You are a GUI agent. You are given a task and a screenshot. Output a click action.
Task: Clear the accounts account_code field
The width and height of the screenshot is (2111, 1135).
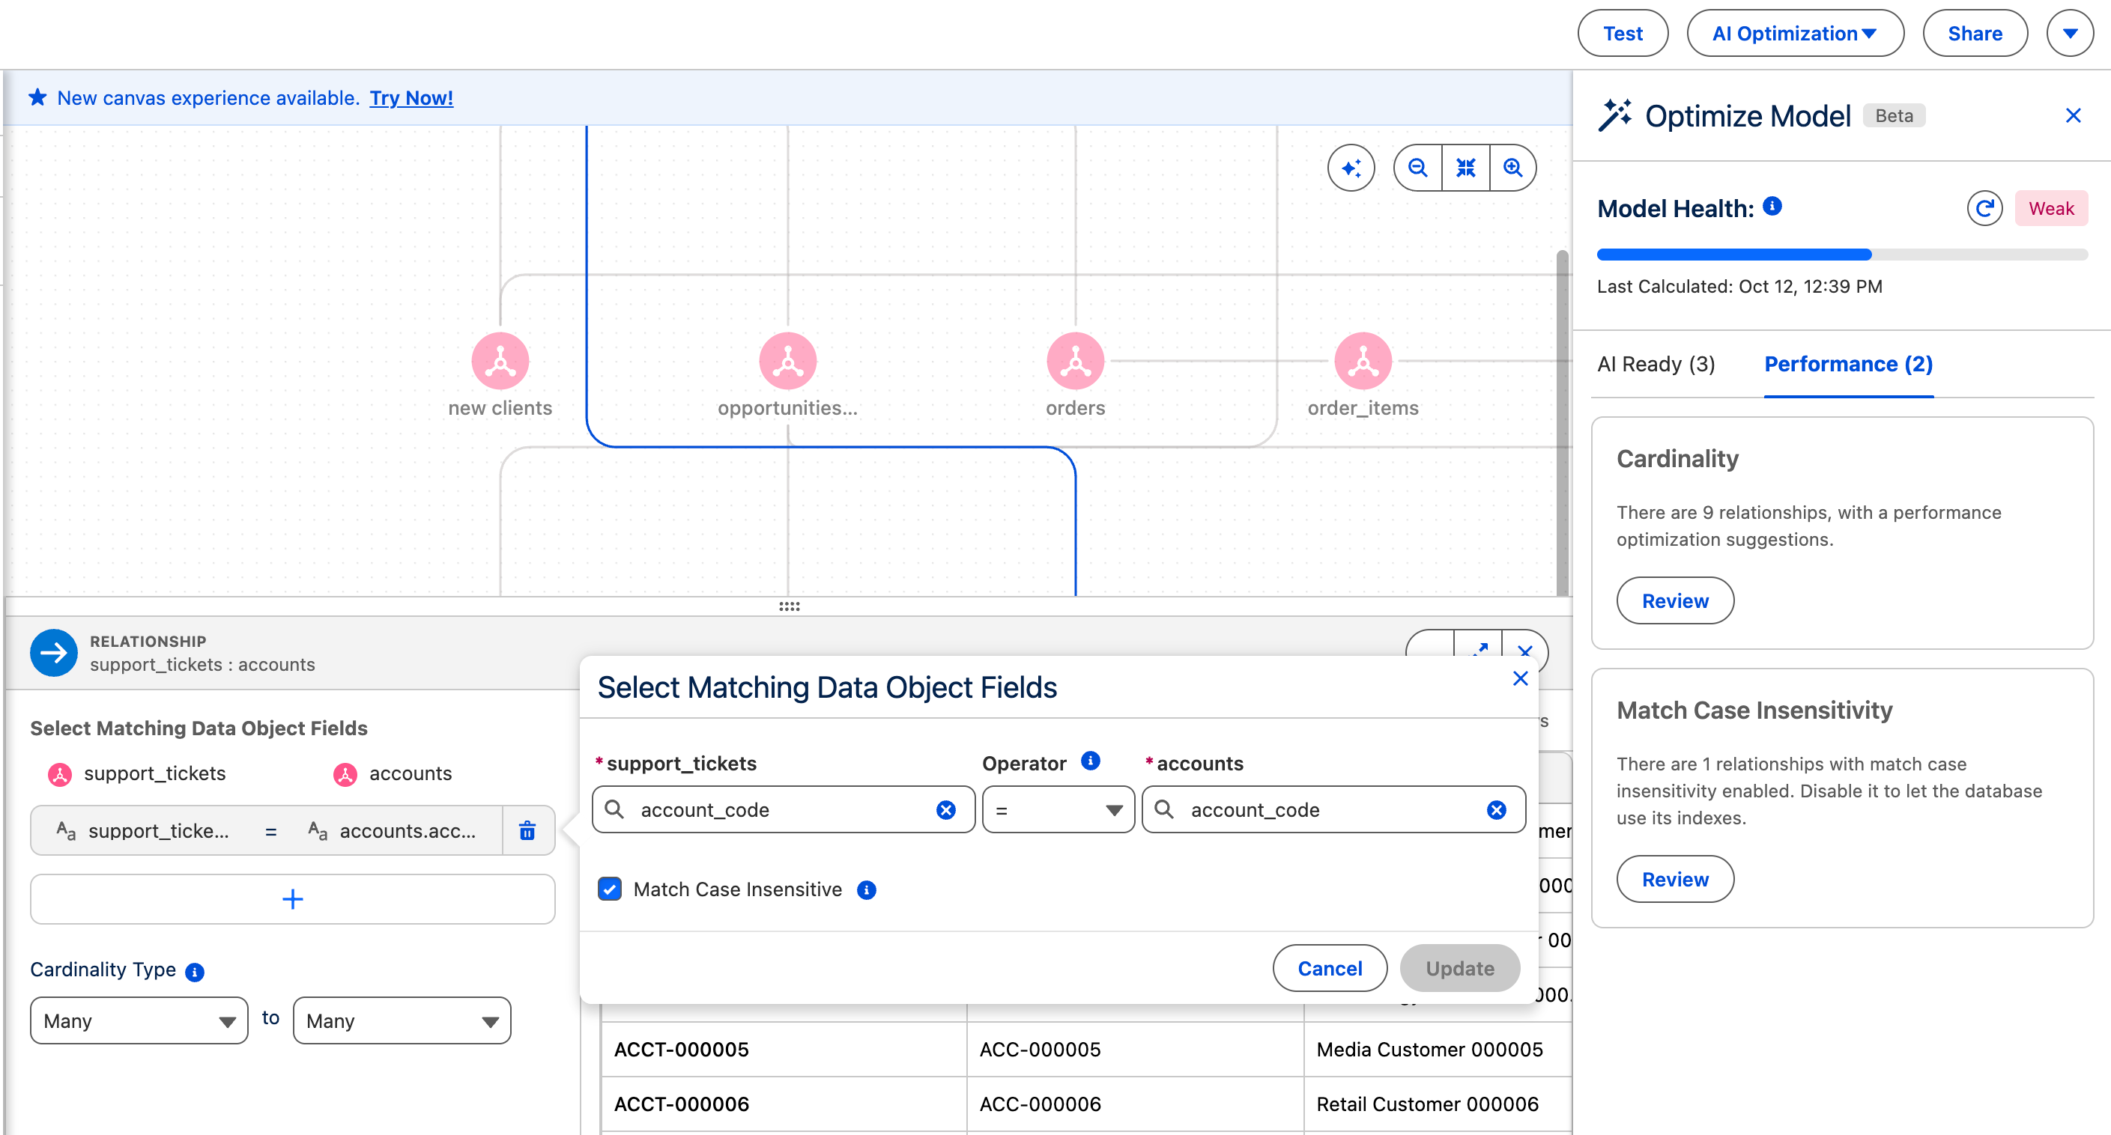[1497, 810]
